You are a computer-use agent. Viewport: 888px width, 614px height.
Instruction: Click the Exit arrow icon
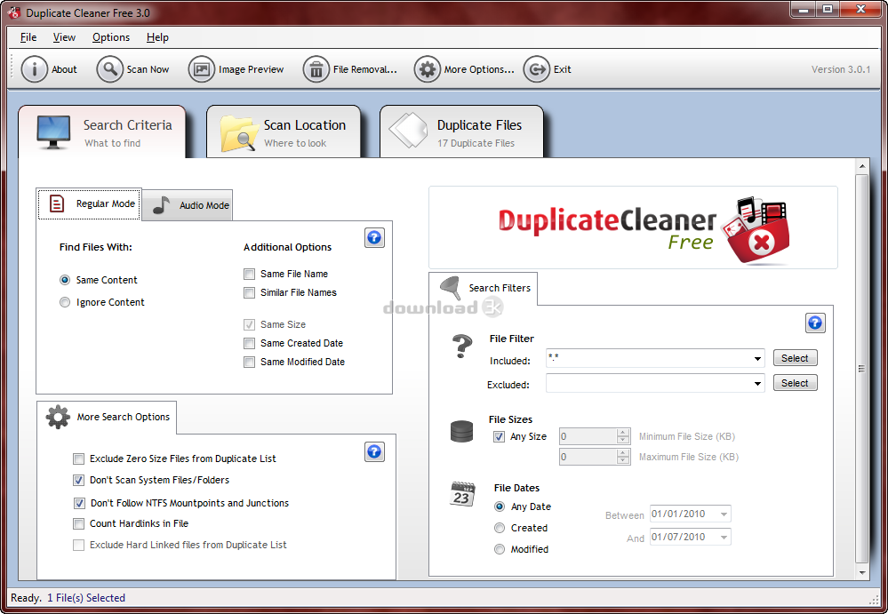click(x=536, y=69)
